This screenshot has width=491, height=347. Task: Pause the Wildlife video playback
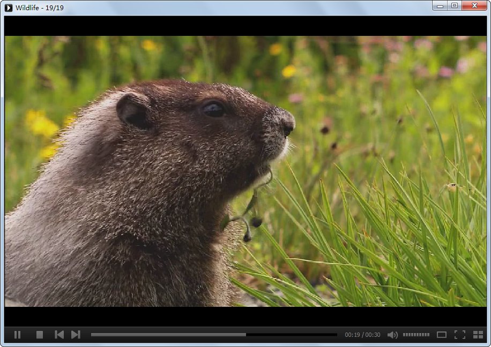tap(17, 335)
